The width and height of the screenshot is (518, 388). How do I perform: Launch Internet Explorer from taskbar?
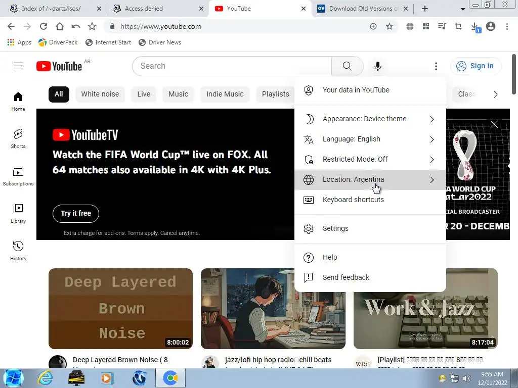[45, 378]
